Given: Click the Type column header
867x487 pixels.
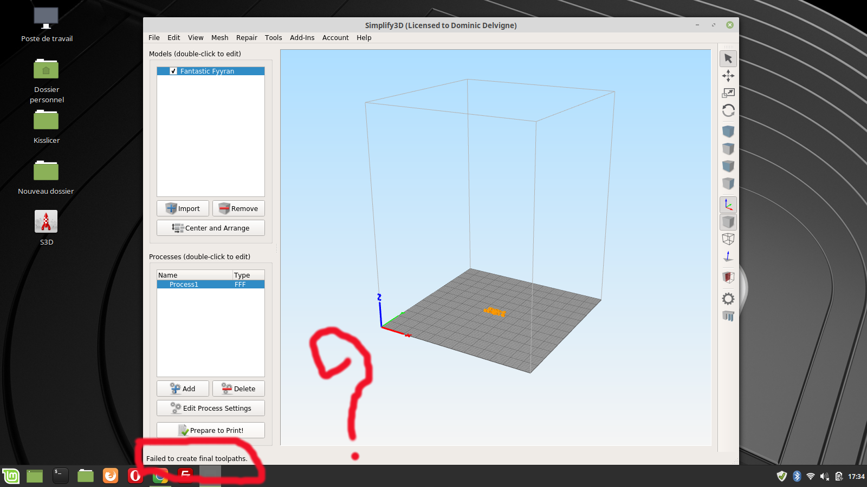Looking at the screenshot, I should click(249, 275).
